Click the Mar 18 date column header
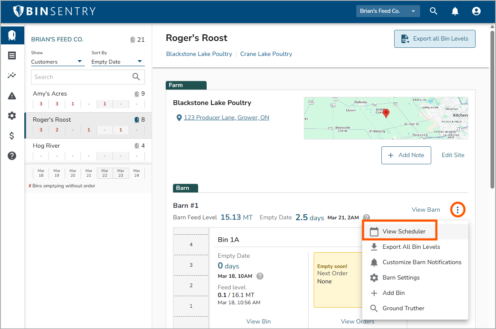The image size is (496, 329). (41, 173)
